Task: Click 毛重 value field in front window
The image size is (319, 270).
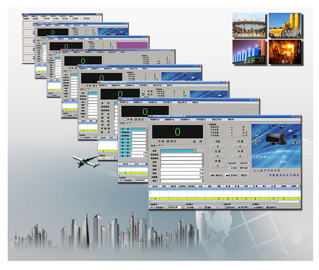Action: [218, 146]
